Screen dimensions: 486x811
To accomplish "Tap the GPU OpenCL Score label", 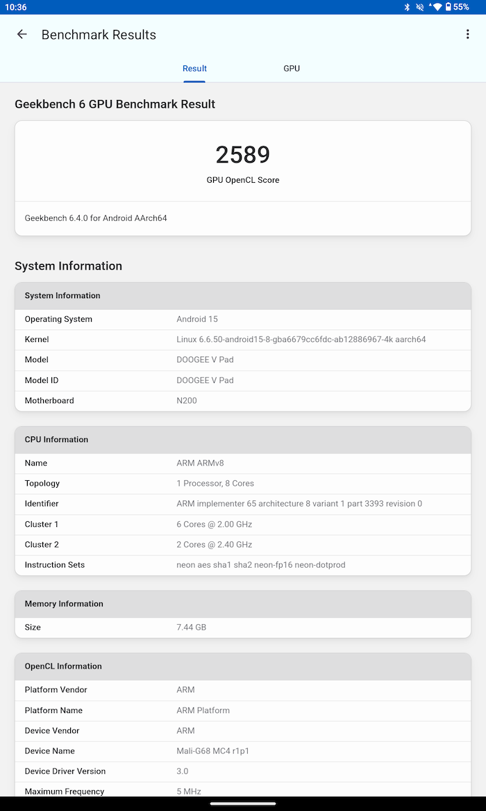I will tap(243, 180).
